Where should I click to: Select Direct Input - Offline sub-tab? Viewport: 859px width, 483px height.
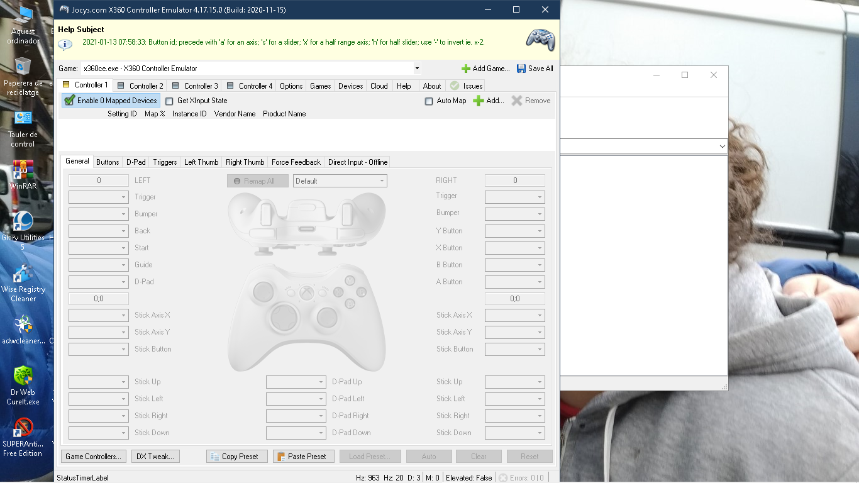tap(358, 162)
